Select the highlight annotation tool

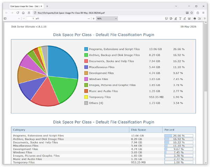coord(176,19)
